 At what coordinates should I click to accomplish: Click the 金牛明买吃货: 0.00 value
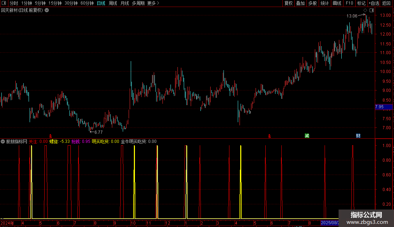coord(139,141)
